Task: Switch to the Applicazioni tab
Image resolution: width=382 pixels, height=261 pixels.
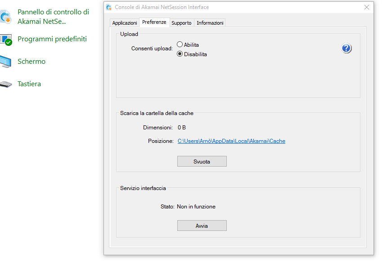Action: (x=125, y=23)
